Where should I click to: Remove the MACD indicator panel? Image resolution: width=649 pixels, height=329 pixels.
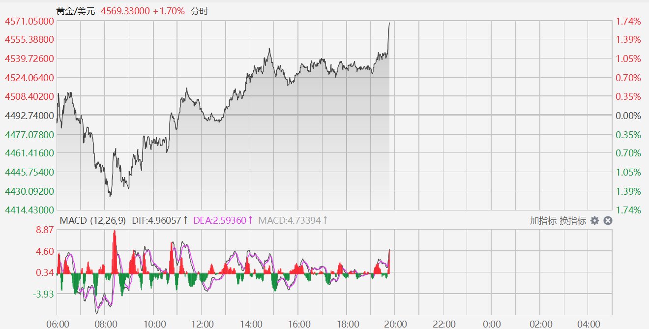click(608, 221)
